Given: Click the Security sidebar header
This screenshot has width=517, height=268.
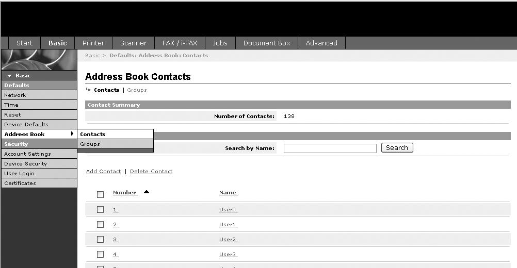Looking at the screenshot, I should click(39, 144).
